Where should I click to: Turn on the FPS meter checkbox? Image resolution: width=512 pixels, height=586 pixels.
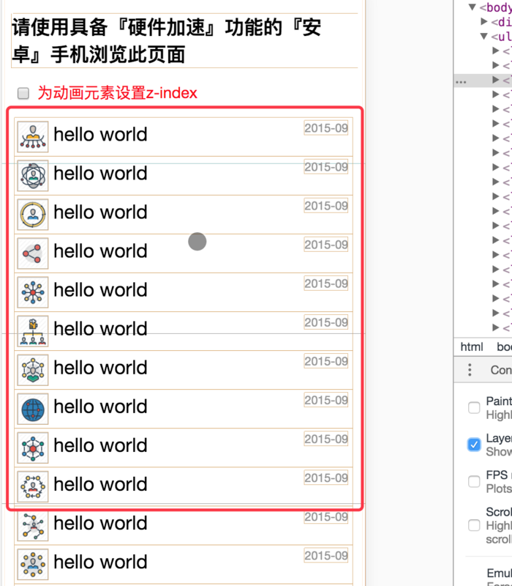[x=474, y=481]
